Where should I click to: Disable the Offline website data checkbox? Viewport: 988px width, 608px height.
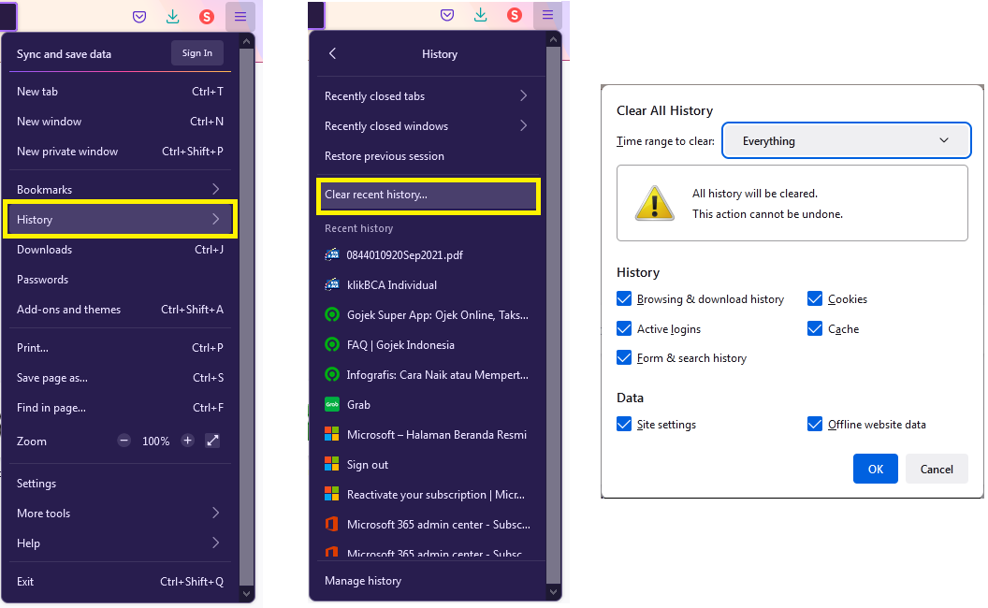pos(815,424)
